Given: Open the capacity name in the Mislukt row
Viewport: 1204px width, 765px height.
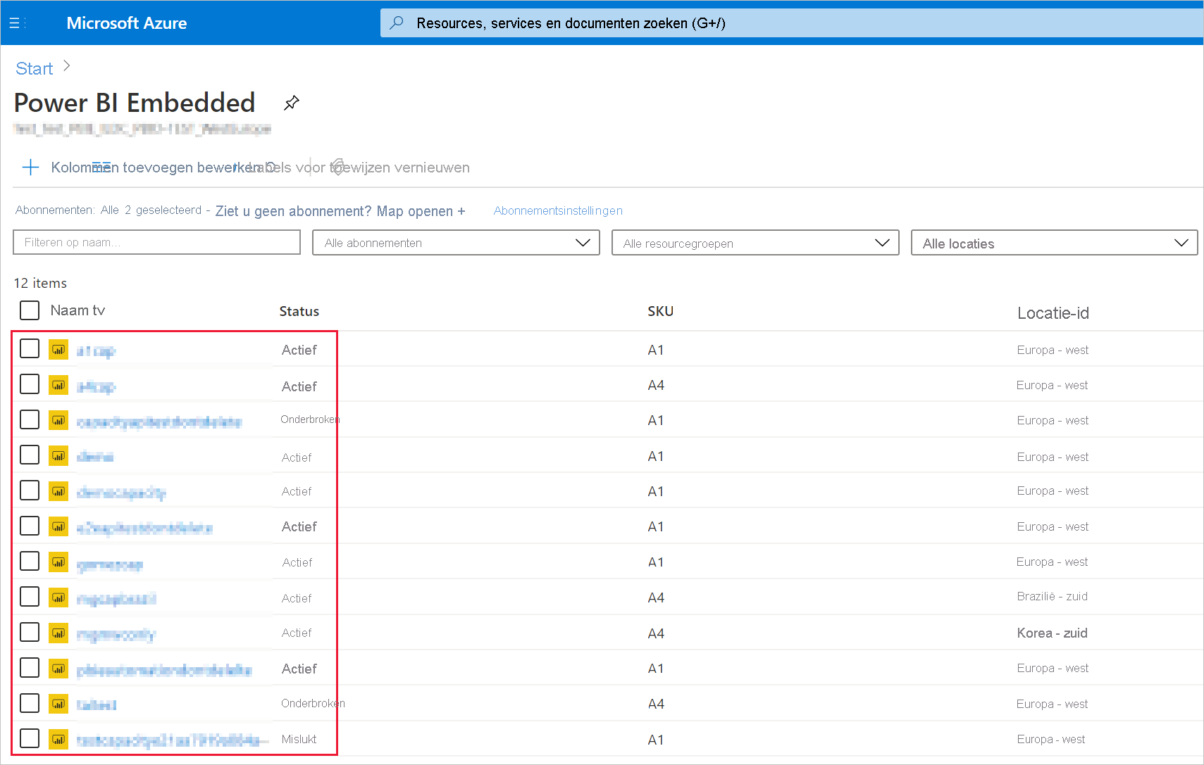Looking at the screenshot, I should (x=173, y=740).
